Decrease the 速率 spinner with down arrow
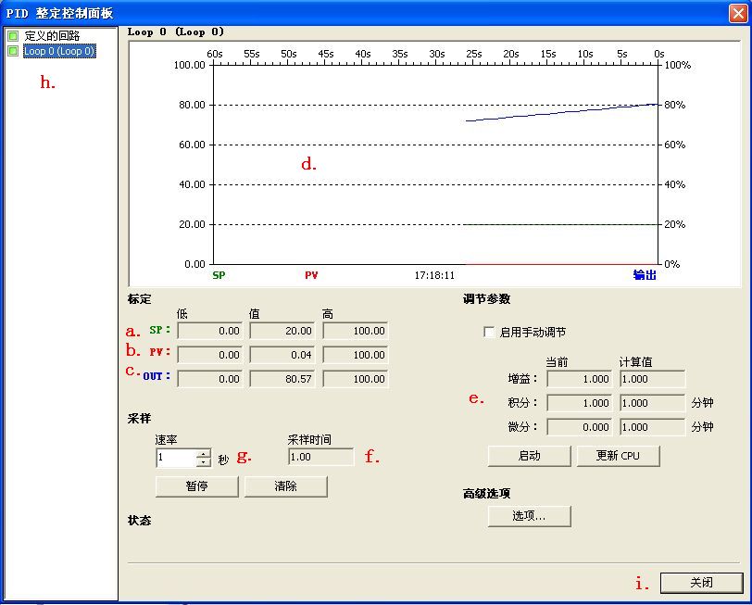 click(204, 462)
